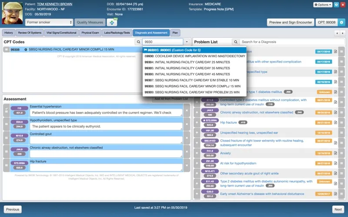The image size is (348, 217).
Task: Open patient link TOM KENNETH BROWN
Action: 55,4
